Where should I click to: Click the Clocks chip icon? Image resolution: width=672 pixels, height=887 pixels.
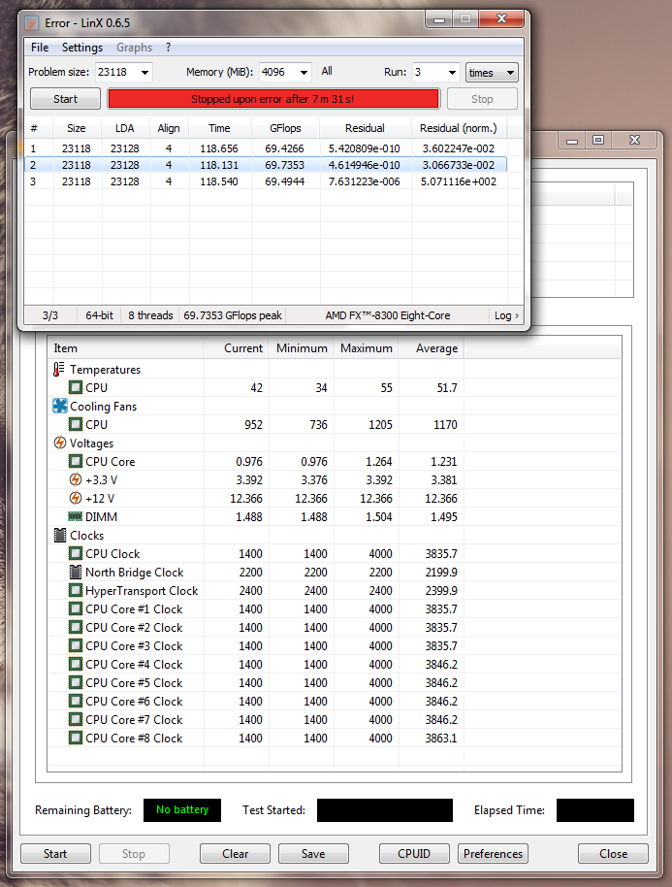click(60, 535)
